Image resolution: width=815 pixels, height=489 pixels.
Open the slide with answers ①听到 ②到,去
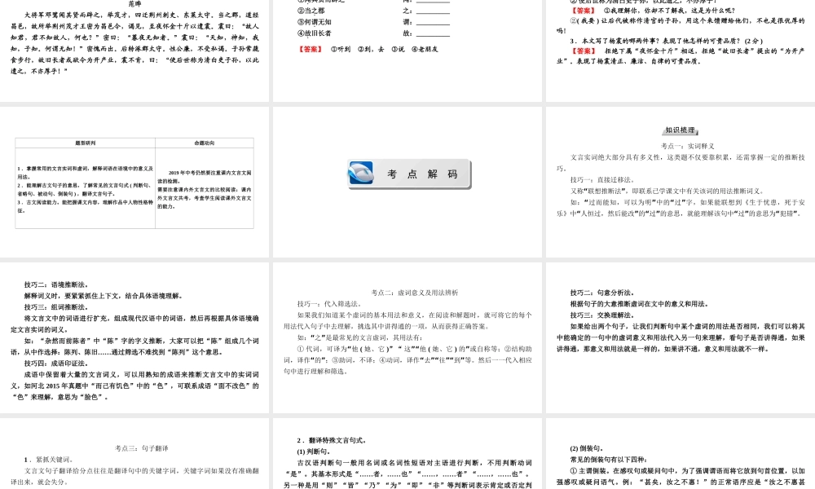coord(407,51)
